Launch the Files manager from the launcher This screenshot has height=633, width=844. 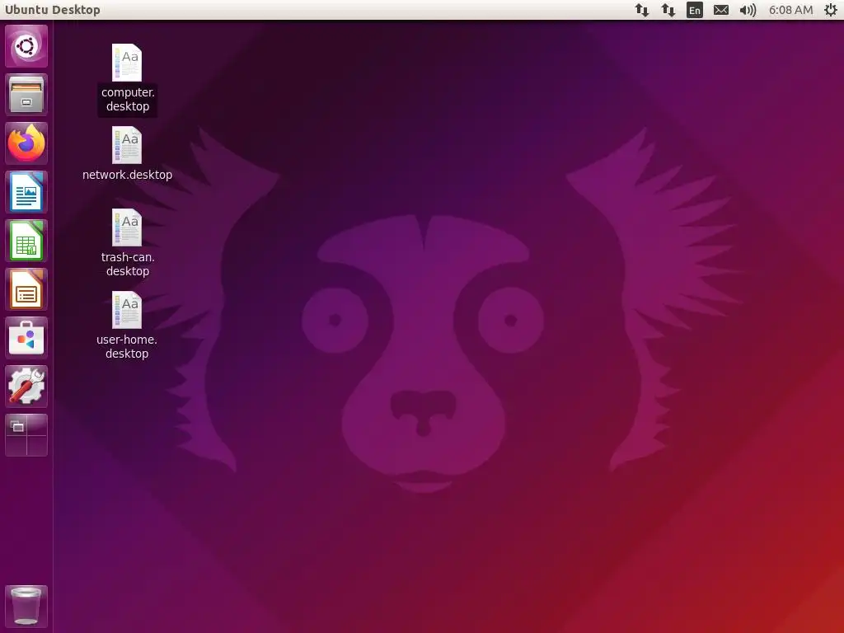point(26,95)
